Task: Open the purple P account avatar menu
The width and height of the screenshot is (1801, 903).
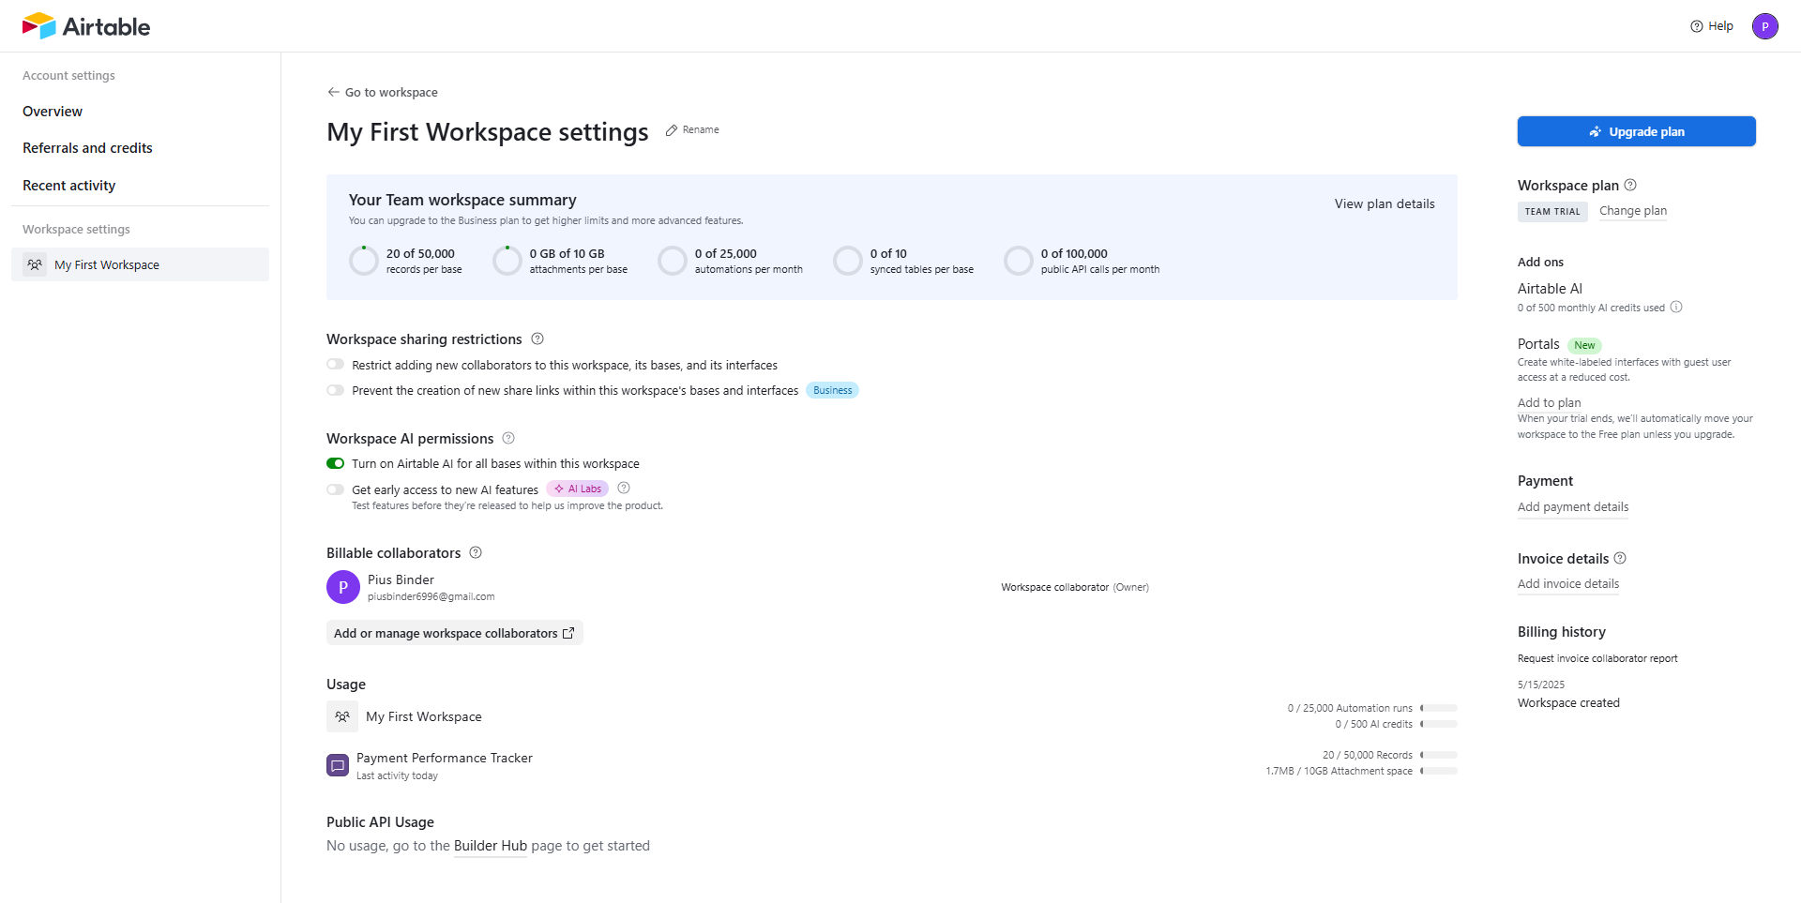Action: point(1764,26)
